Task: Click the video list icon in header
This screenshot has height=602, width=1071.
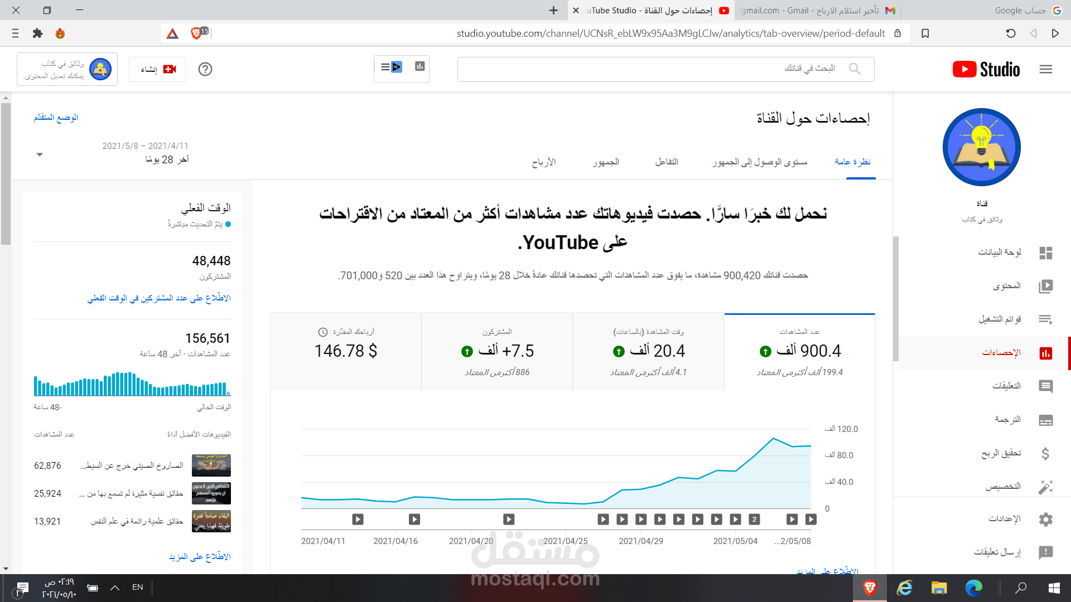Action: 391,67
